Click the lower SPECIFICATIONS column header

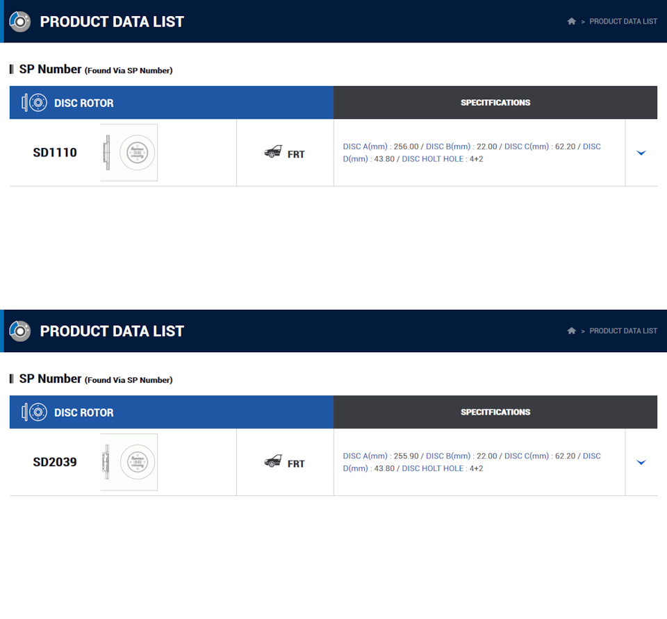(x=495, y=412)
